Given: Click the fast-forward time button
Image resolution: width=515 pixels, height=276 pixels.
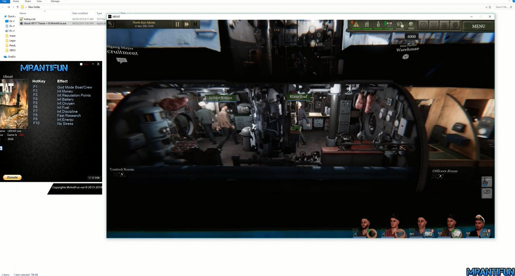Looking at the screenshot, I should click(x=187, y=25).
